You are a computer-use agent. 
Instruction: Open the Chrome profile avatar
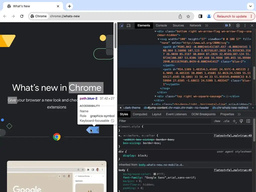pos(209,16)
